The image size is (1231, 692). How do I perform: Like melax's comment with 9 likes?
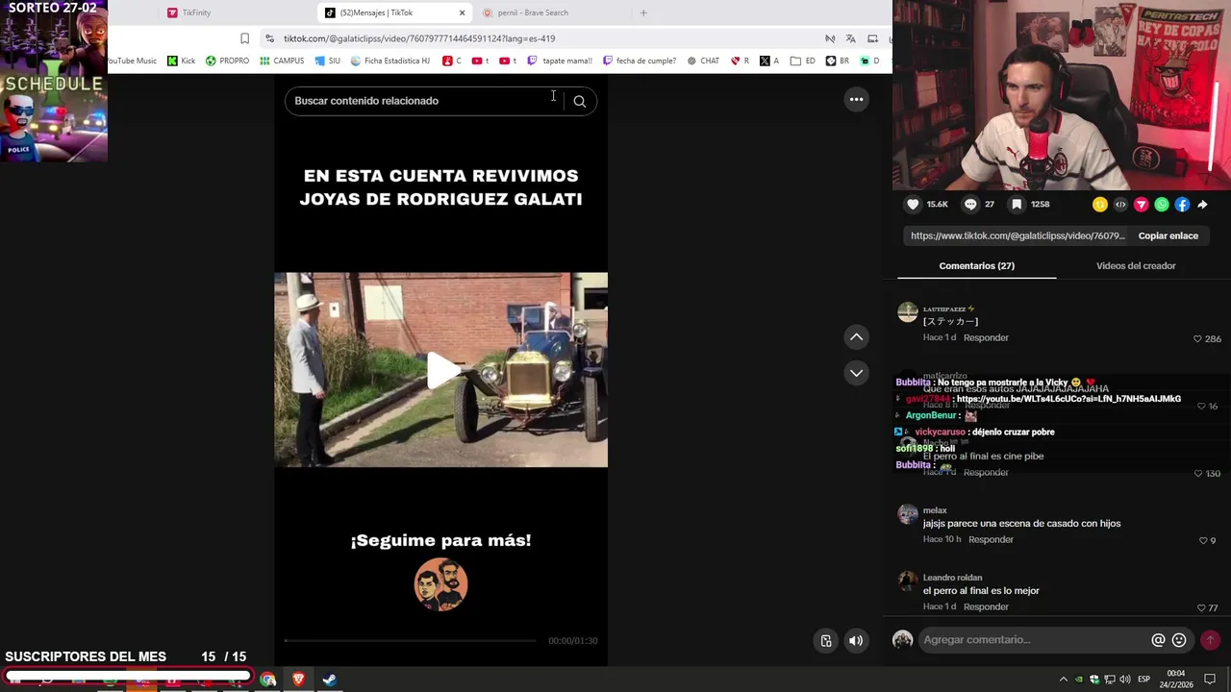point(1202,541)
